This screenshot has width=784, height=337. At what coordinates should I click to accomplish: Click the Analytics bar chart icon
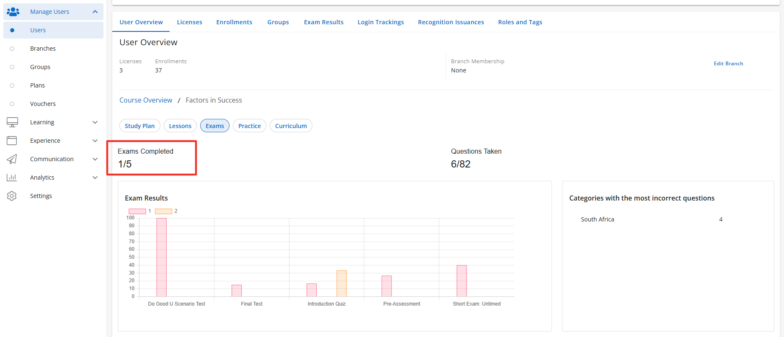point(12,178)
